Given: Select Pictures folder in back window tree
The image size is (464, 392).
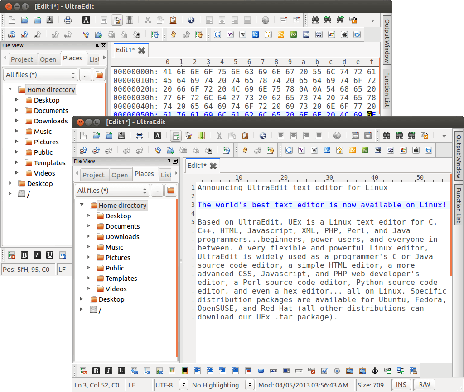Looking at the screenshot, I should [46, 142].
